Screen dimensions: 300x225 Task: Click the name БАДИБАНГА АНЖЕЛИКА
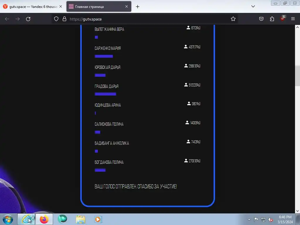[112, 143]
